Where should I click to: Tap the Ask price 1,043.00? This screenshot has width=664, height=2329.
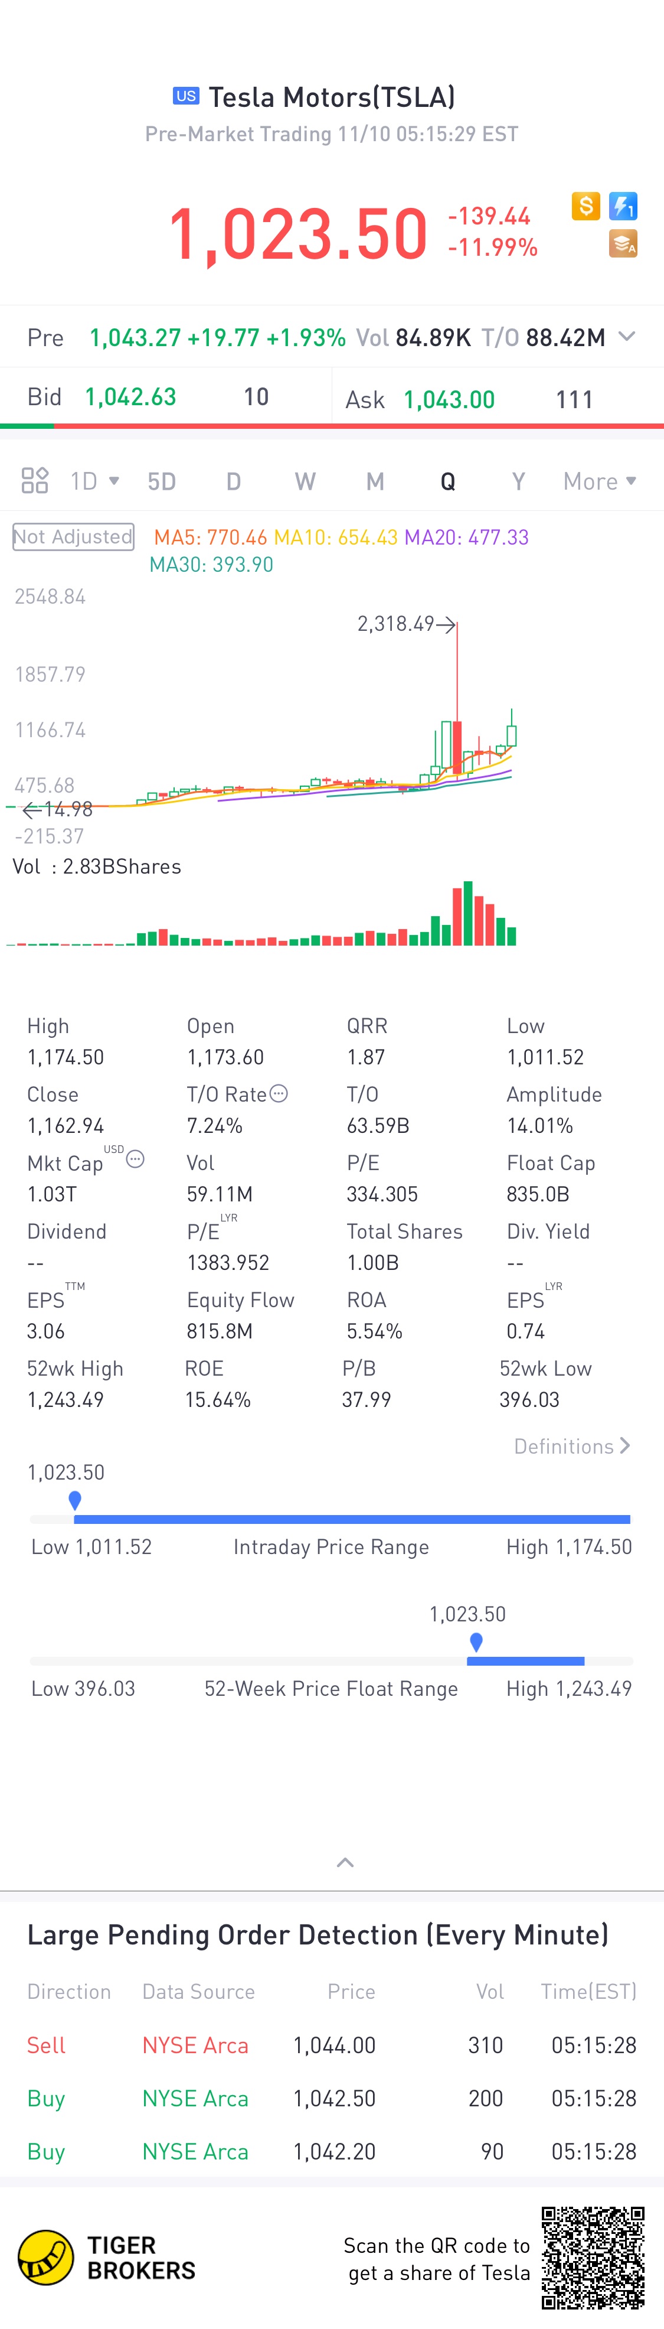pyautogui.click(x=449, y=400)
